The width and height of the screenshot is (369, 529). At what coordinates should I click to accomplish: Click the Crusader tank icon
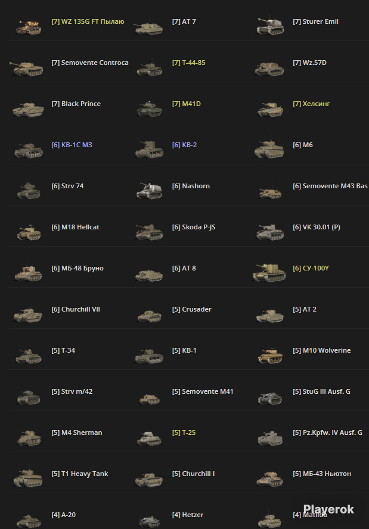150,316
